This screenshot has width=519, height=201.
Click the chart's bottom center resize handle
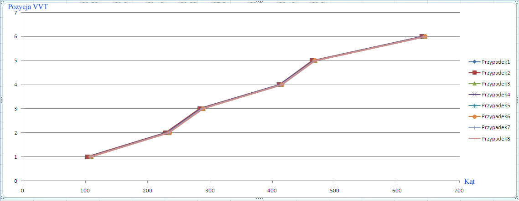tap(259, 199)
